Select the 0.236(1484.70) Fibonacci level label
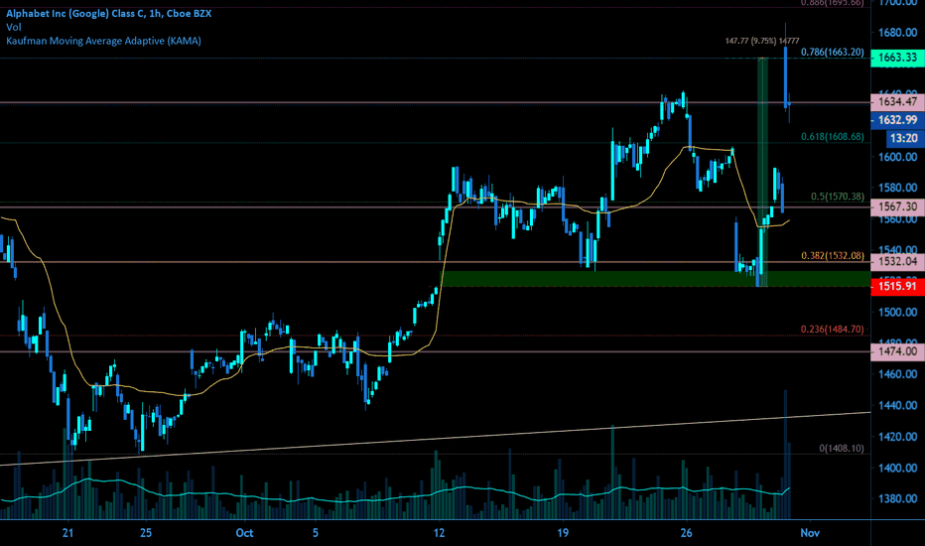 tap(833, 330)
